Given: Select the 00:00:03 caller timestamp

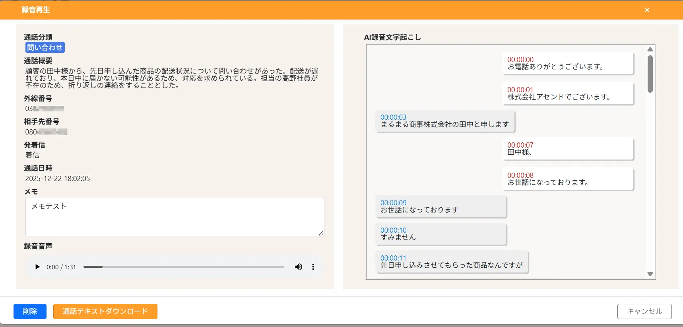Looking at the screenshot, I should coord(393,117).
